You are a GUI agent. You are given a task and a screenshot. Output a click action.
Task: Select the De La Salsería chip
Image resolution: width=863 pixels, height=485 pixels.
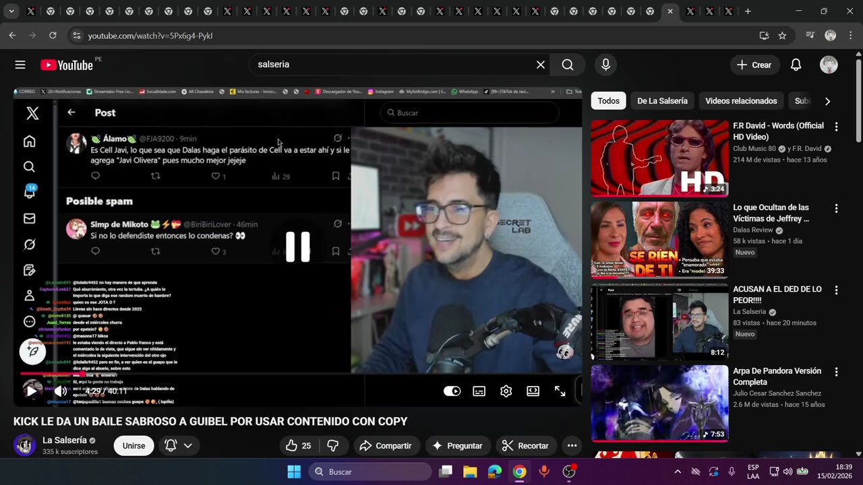tap(662, 101)
